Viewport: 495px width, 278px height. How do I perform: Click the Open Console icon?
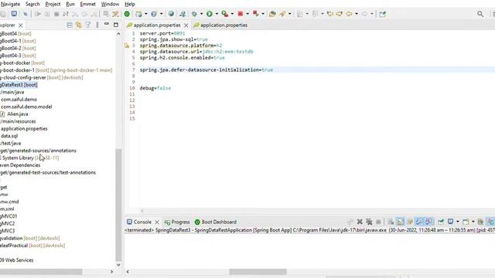click(x=466, y=222)
